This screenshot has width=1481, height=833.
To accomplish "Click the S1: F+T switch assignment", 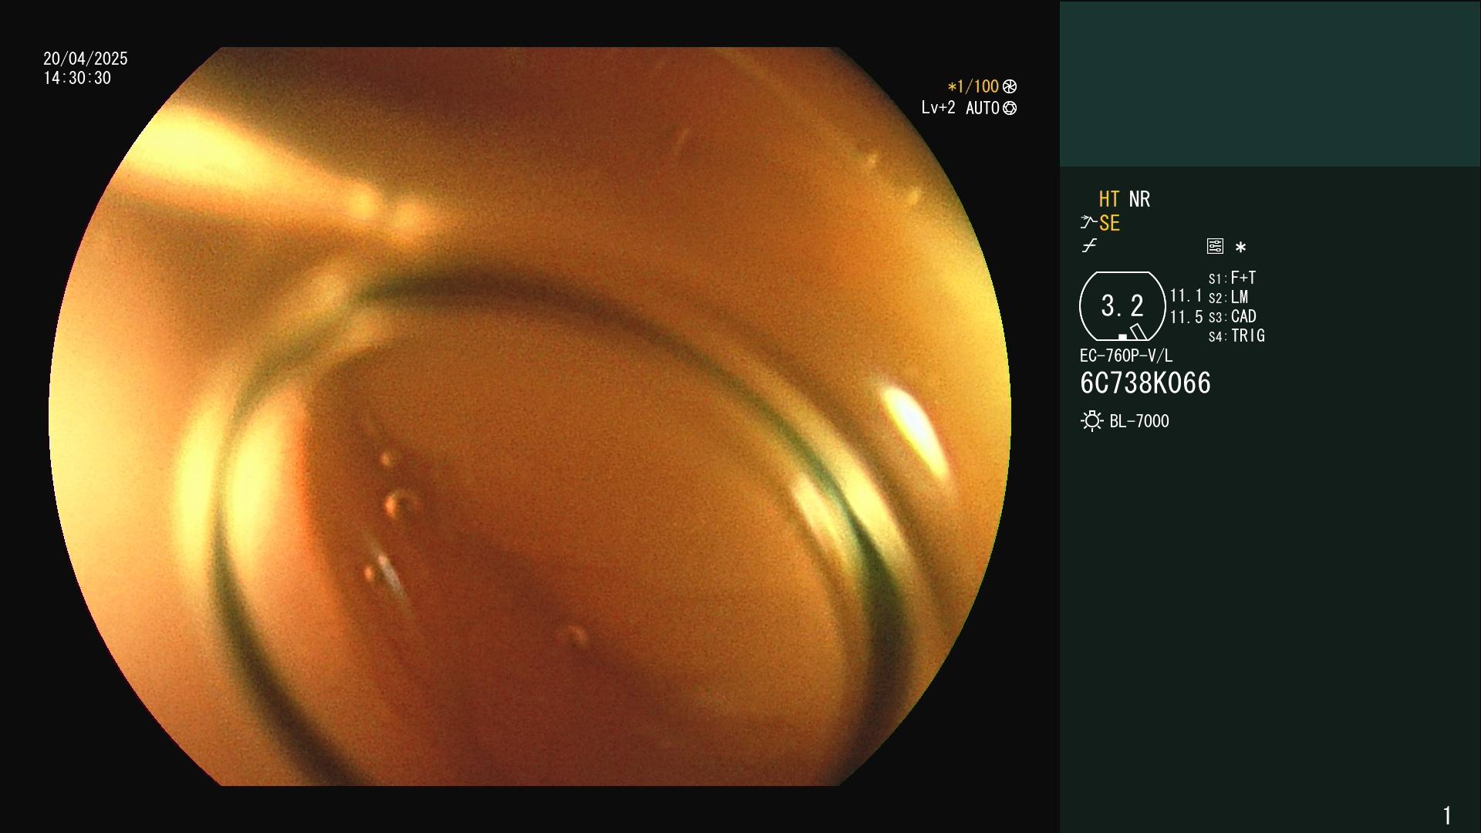I will coord(1232,278).
